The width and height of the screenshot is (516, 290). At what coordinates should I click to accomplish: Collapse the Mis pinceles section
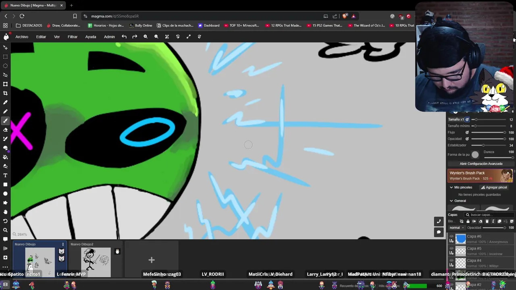pos(451,187)
